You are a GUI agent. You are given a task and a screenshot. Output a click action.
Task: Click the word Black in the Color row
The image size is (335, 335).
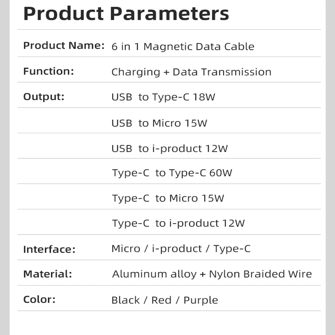tap(125, 300)
